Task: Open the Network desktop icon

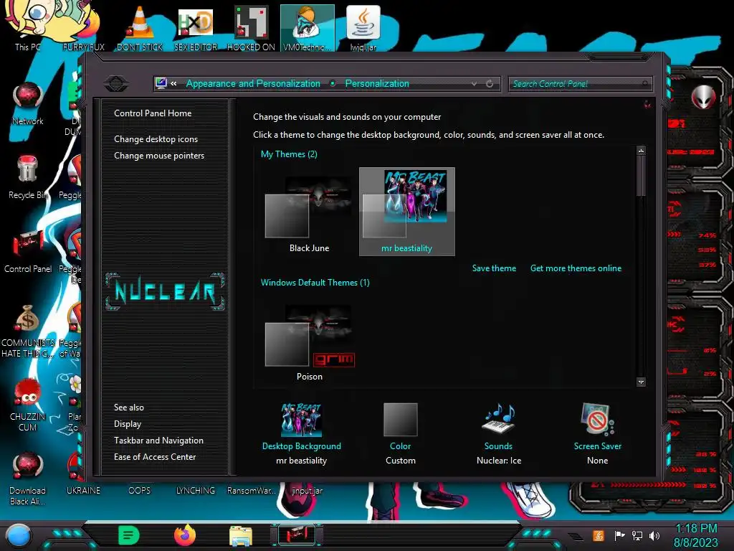Action: tap(28, 103)
